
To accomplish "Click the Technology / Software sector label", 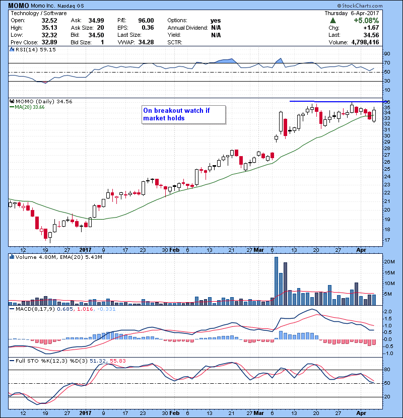I will pyautogui.click(x=39, y=13).
